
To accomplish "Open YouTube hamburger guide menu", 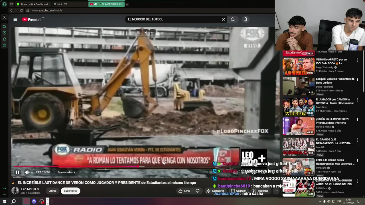I will point(15,19).
